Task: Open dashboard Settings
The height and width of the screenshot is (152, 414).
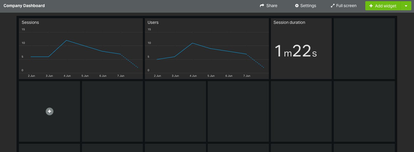Action: 305,6
